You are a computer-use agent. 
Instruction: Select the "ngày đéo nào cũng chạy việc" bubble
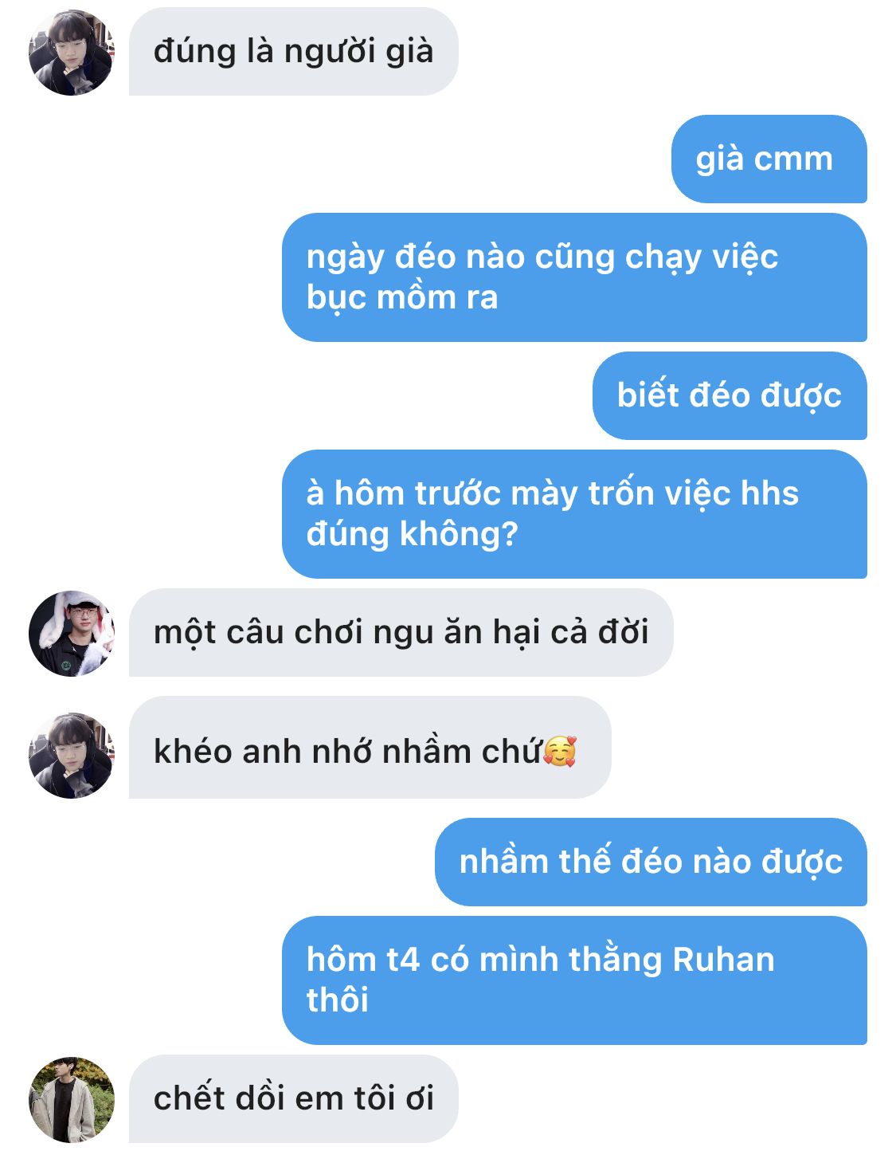574,277
